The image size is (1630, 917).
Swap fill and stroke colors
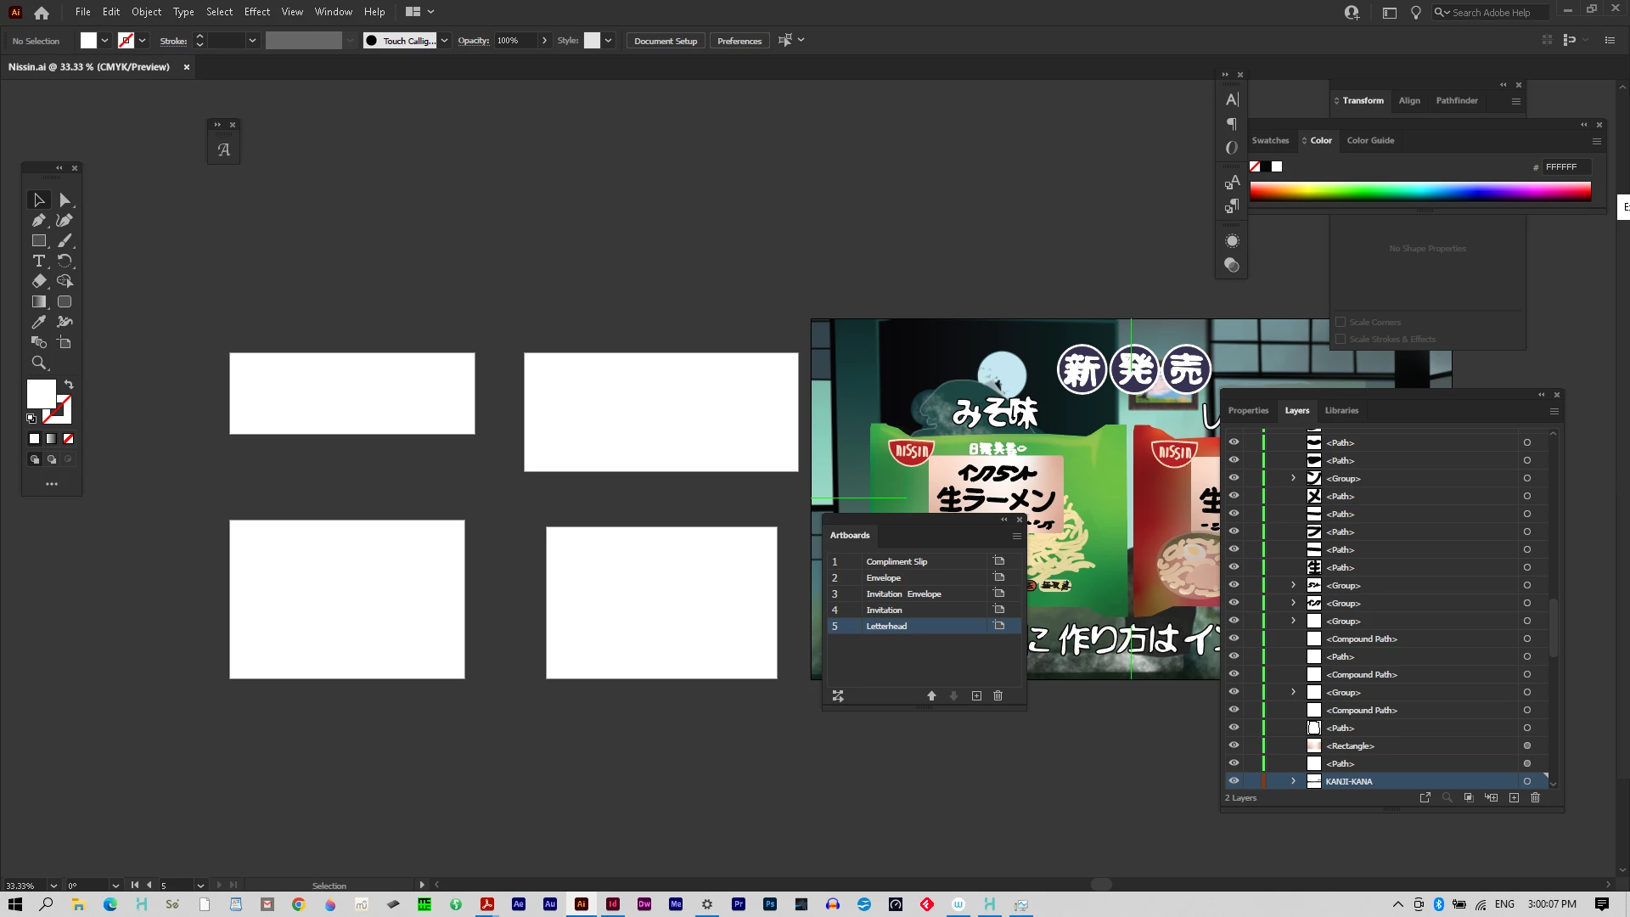pyautogui.click(x=69, y=385)
